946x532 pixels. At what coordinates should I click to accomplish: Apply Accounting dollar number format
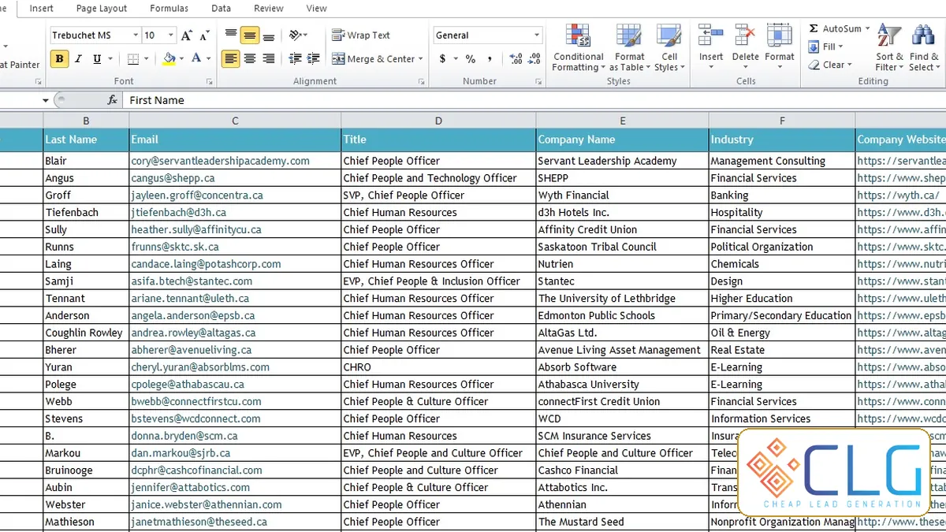(443, 58)
